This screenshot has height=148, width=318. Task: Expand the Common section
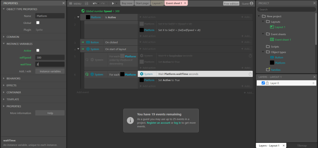(4, 37)
